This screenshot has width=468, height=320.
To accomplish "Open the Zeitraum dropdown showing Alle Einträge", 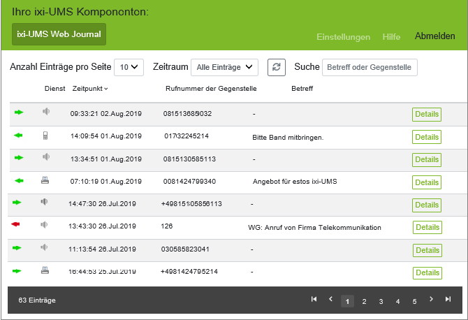I will point(224,67).
